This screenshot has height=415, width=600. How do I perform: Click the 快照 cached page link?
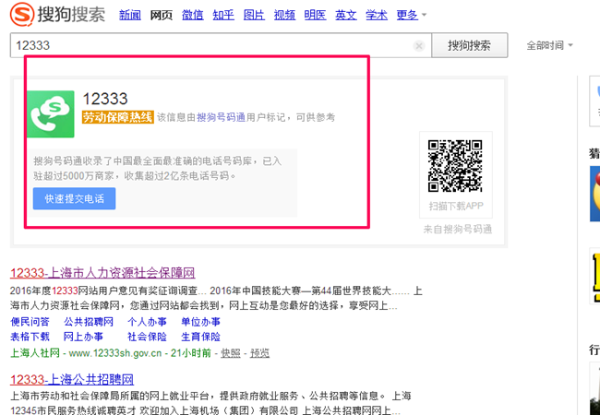click(x=231, y=353)
